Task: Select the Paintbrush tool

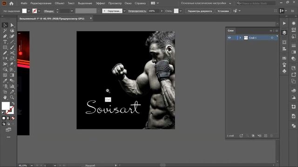Action: pos(12,47)
